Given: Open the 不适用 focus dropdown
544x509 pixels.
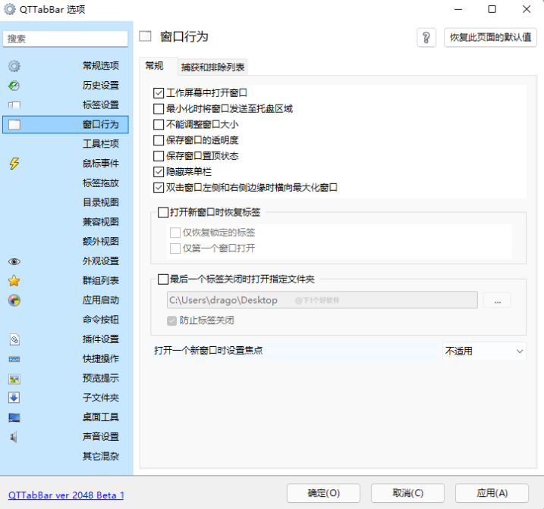Looking at the screenshot, I should pyautogui.click(x=484, y=351).
